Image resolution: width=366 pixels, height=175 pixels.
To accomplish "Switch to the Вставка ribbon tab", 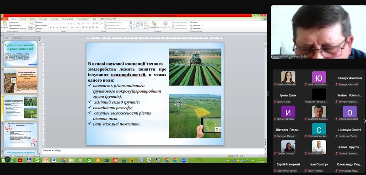I will (23, 19).
